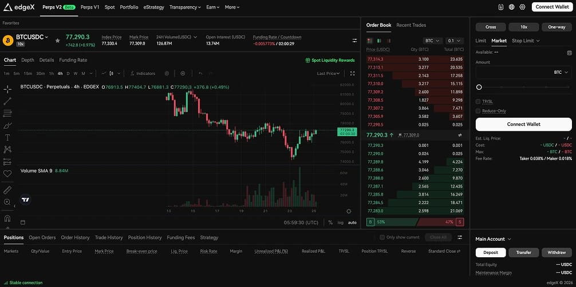Enable the TP/SL checkbox
The image size is (576, 287).
pyautogui.click(x=478, y=101)
